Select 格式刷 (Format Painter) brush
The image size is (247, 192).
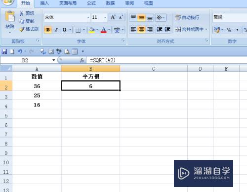point(29,29)
